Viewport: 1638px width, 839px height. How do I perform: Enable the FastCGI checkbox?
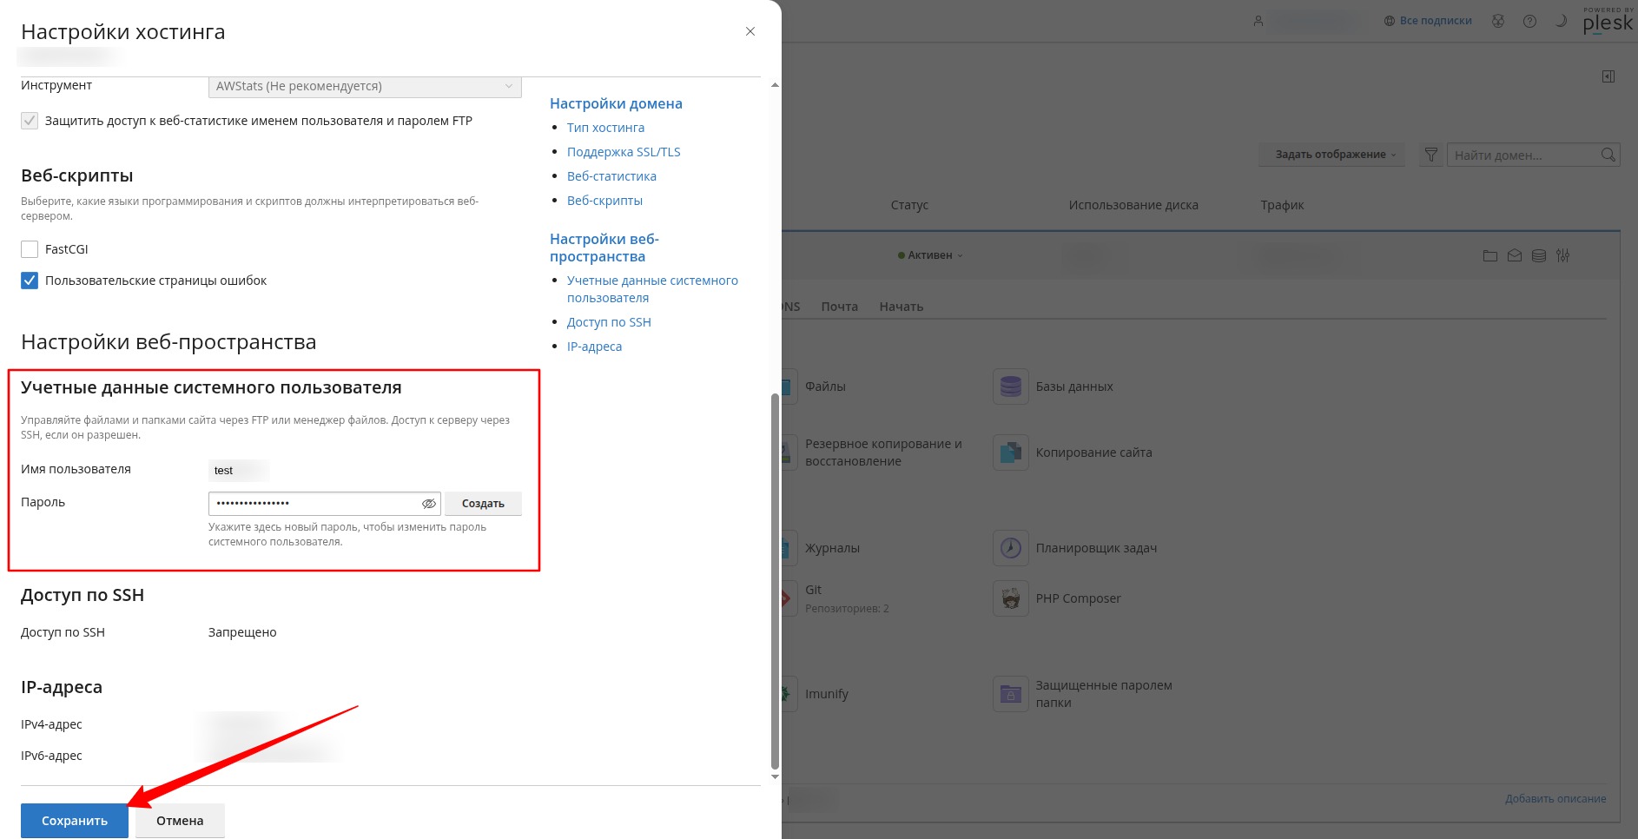tap(30, 249)
